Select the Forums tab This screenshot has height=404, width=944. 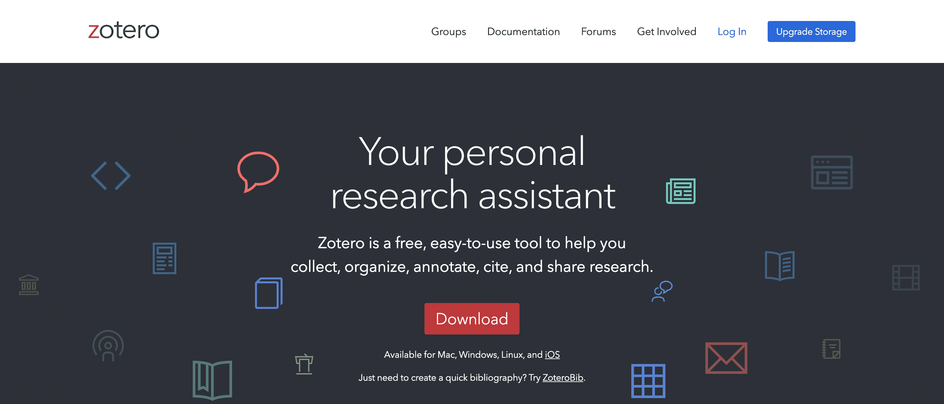[598, 31]
